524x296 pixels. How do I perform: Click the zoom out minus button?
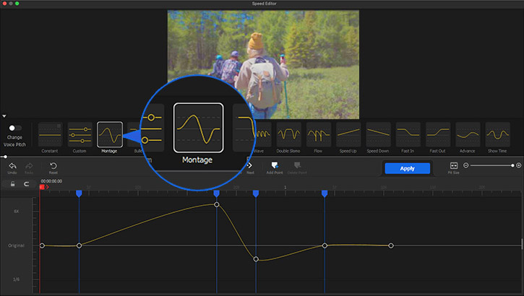tap(466, 165)
